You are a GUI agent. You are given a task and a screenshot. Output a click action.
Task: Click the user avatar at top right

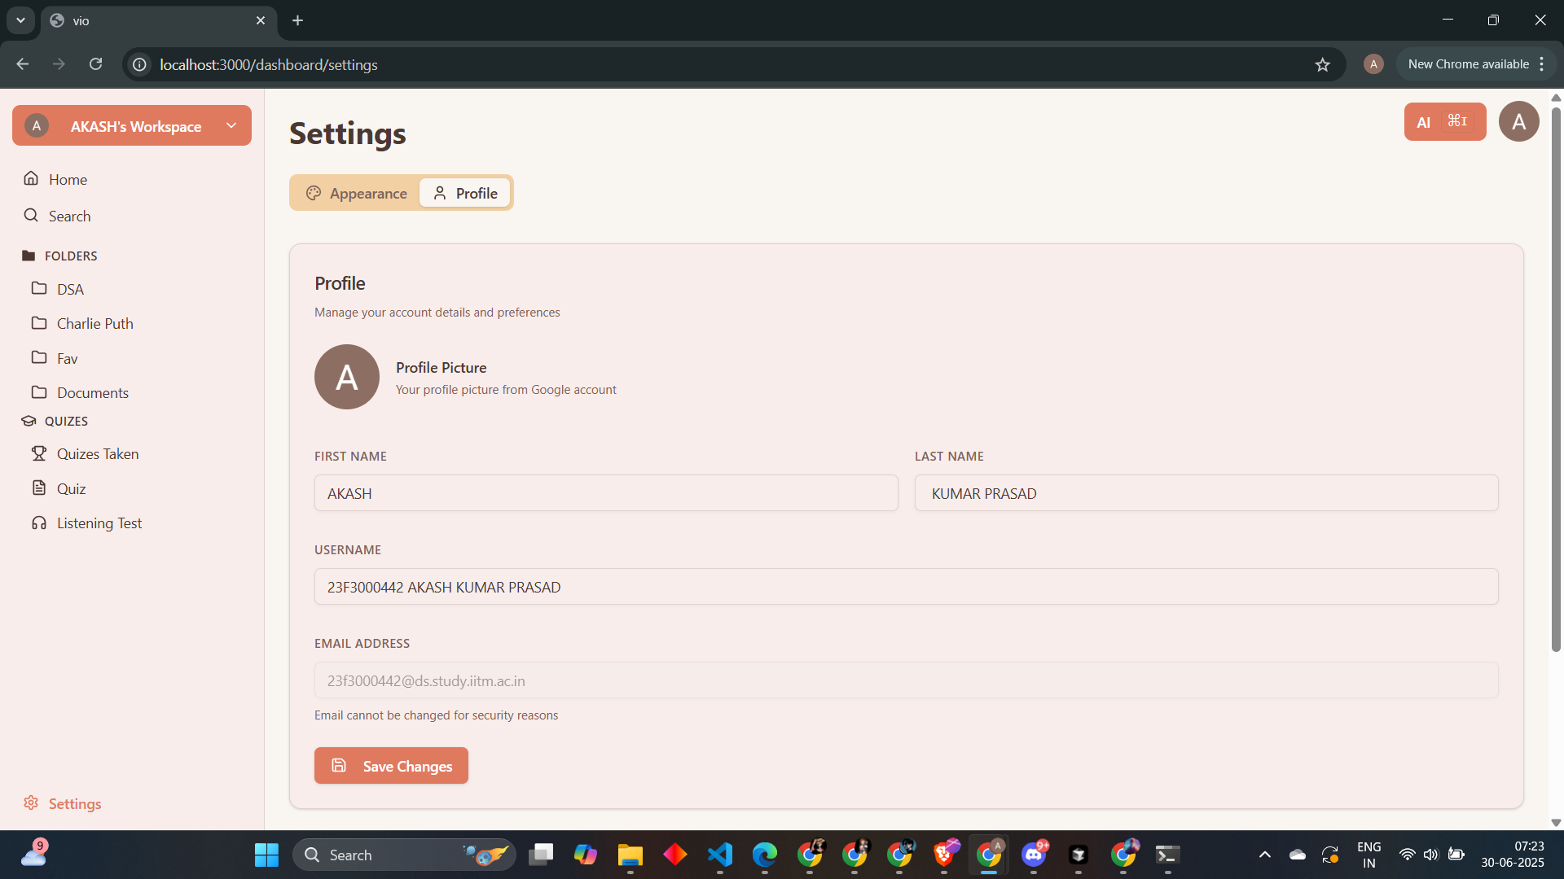click(1518, 122)
